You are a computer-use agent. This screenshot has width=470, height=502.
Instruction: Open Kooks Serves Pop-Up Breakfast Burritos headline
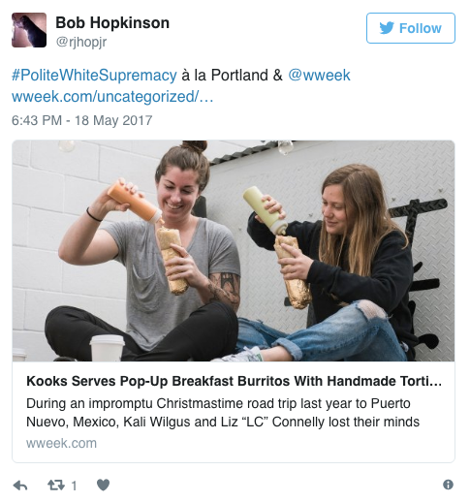(x=234, y=381)
